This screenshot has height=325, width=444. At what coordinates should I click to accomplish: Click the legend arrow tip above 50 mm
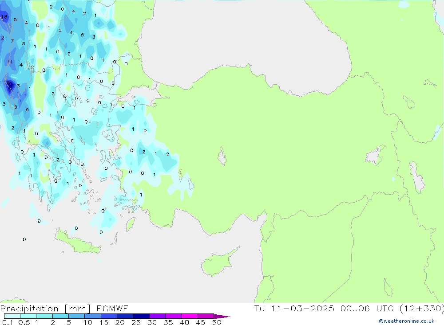[222, 317]
